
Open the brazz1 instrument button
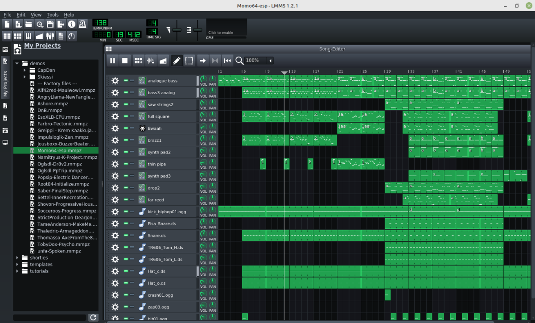[x=167, y=140]
